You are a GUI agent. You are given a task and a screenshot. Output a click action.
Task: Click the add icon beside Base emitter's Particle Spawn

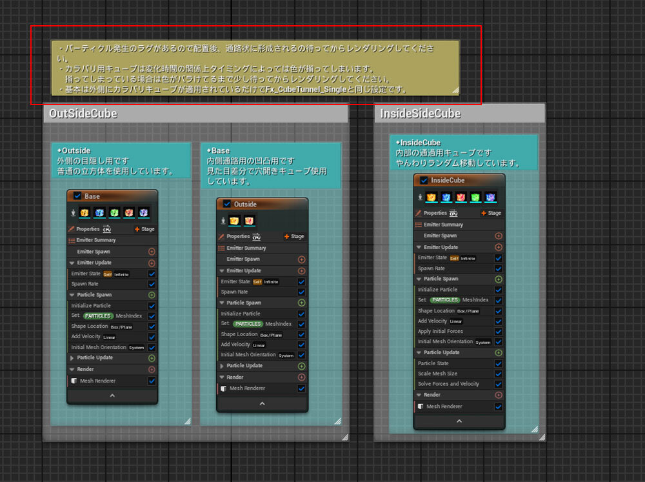pyautogui.click(x=152, y=295)
